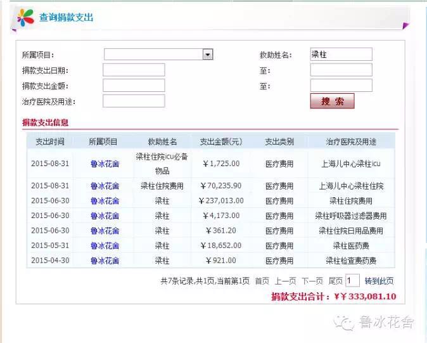Image resolution: width=427 pixels, height=343 pixels.
Task: Open 鲁冰花舍 link in ¥4,173.00 row
Action: (x=105, y=216)
